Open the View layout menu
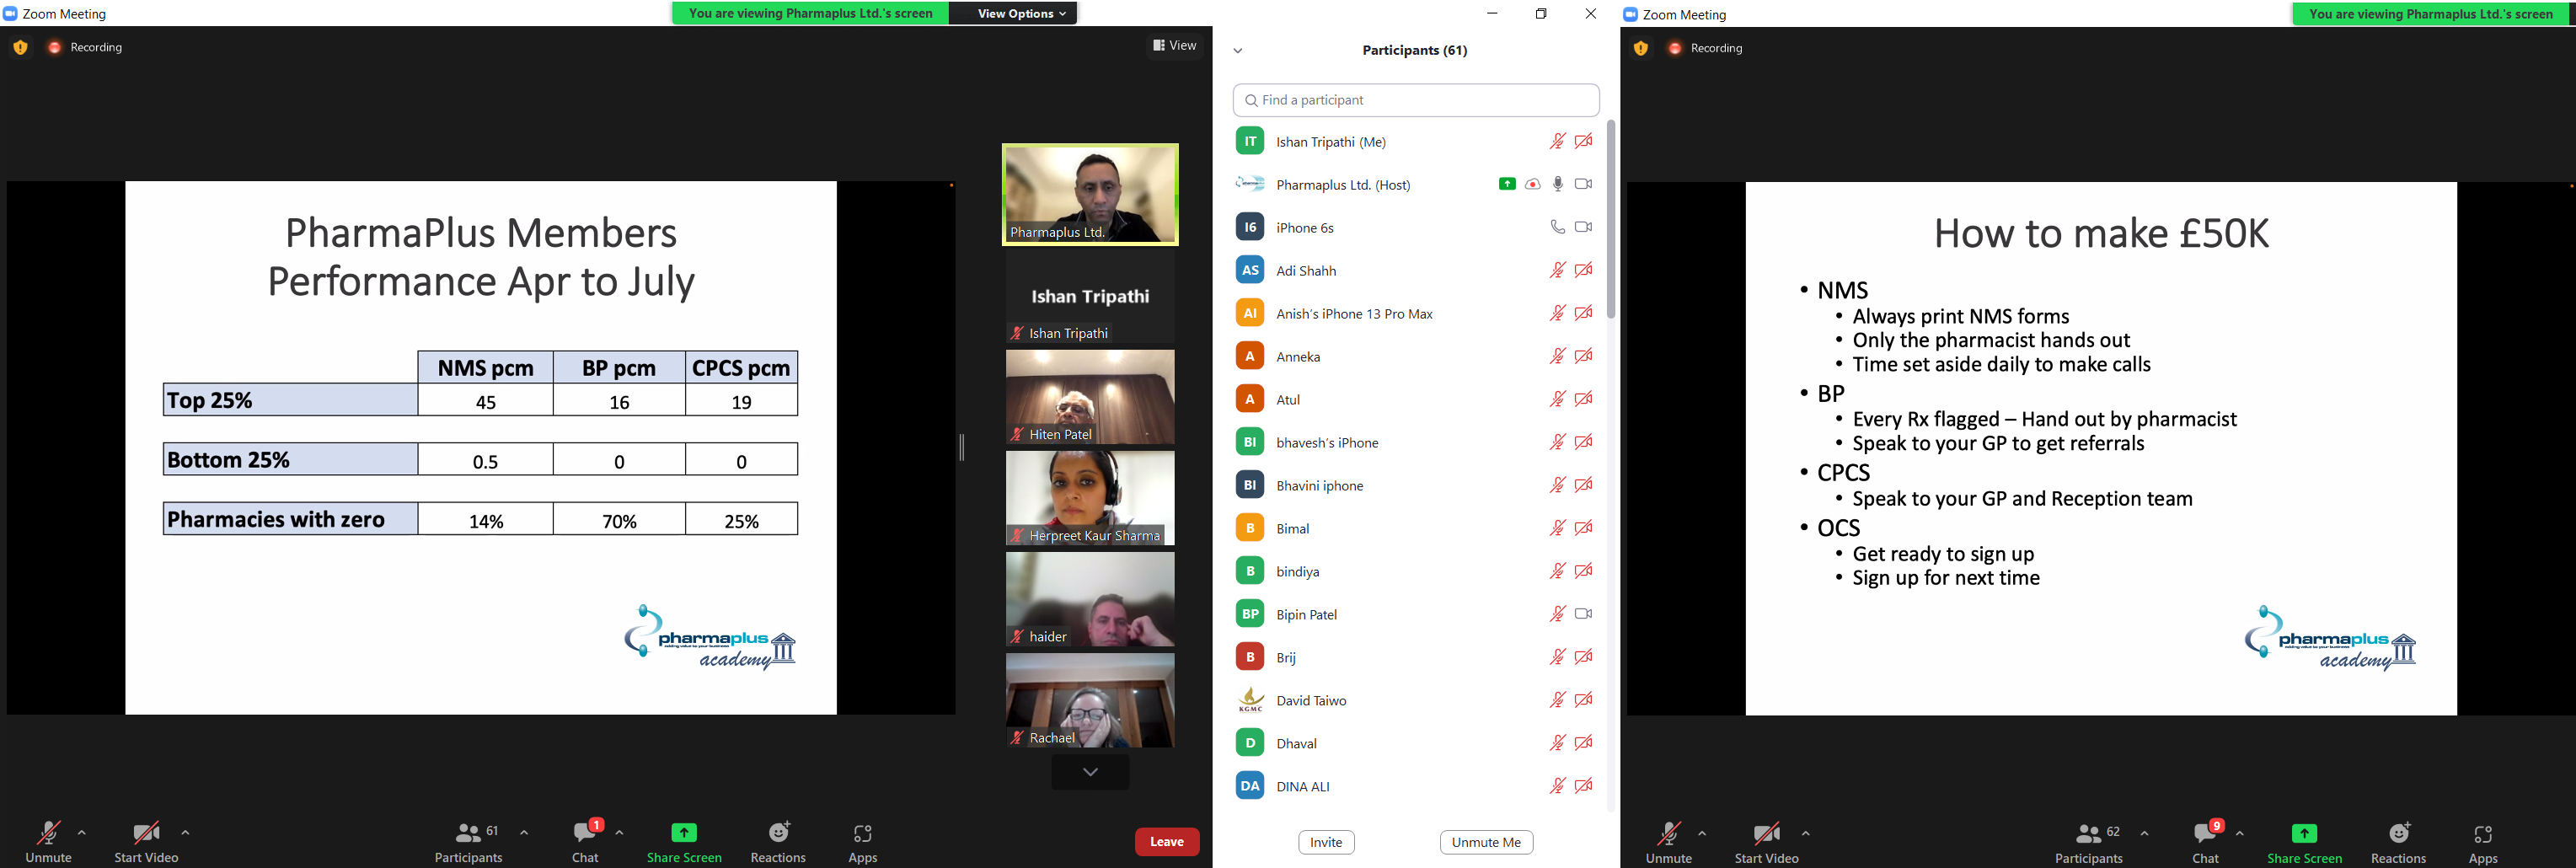The width and height of the screenshot is (2576, 868). point(1174,45)
